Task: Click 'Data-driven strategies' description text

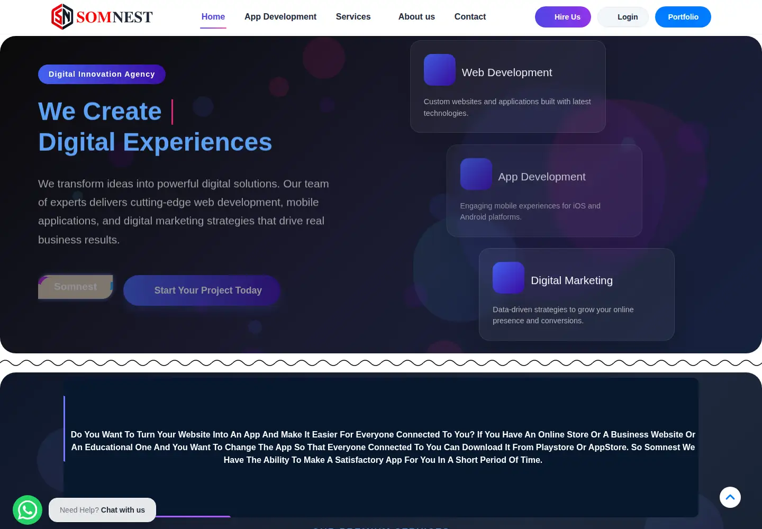Action: click(563, 315)
